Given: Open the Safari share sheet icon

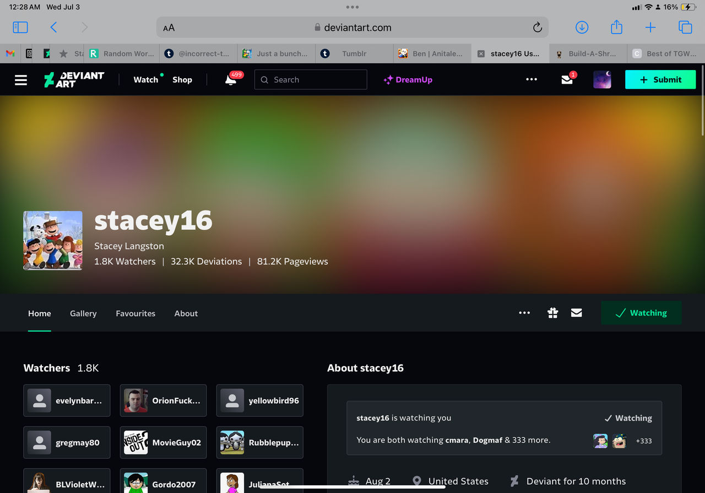Looking at the screenshot, I should tap(616, 26).
